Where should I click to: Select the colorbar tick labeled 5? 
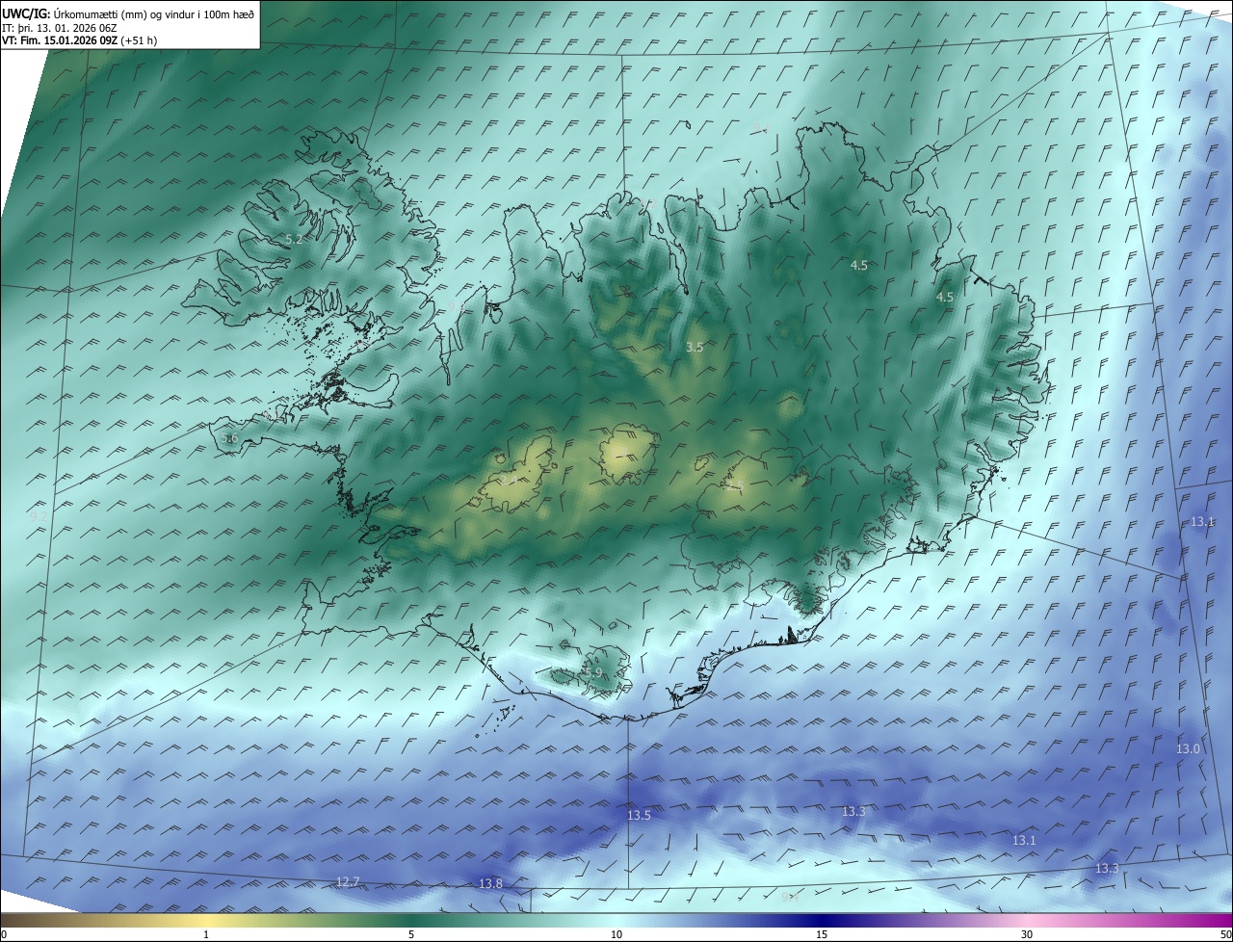click(x=411, y=934)
